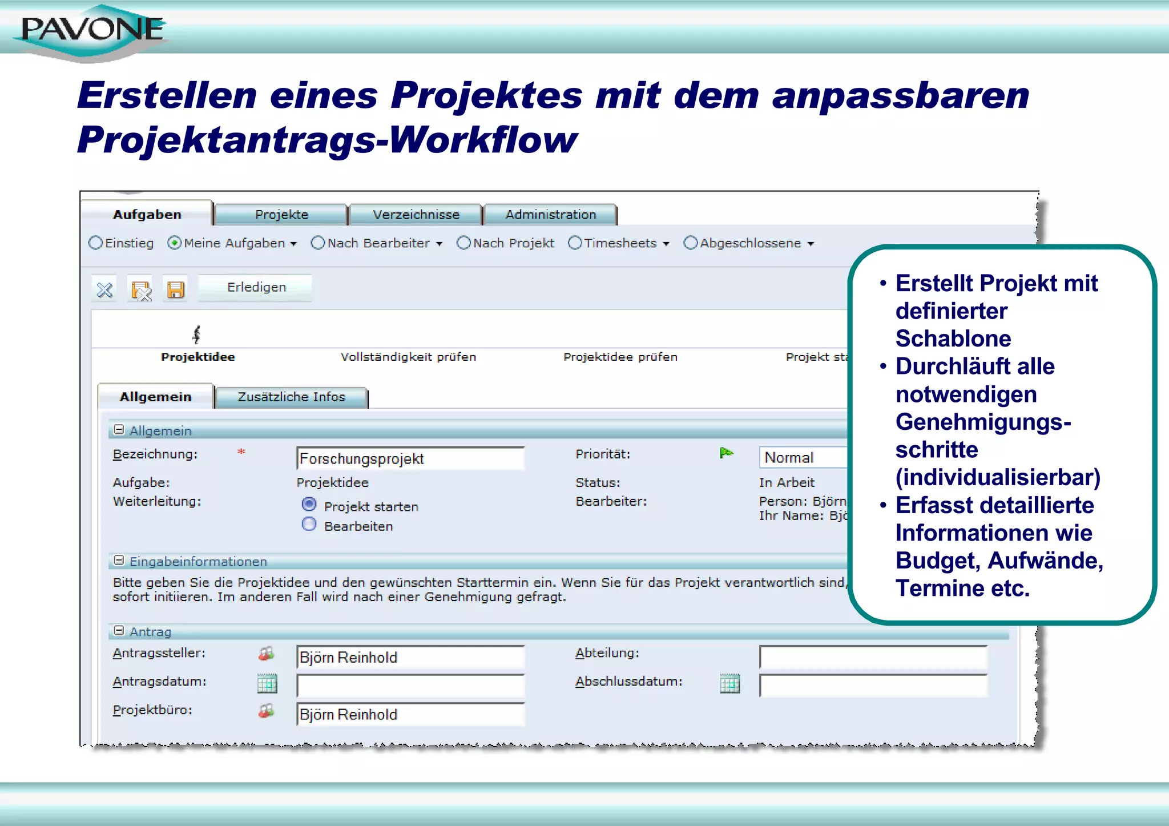Collapse the Allgemein section
1169x826 pixels.
[x=119, y=430]
